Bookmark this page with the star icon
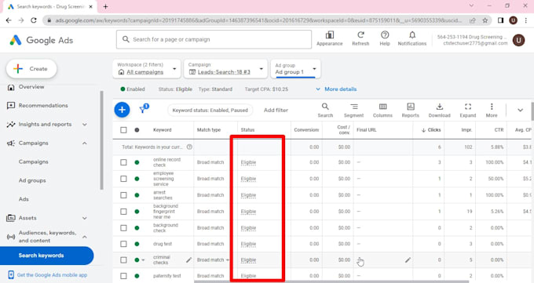Screen dimensions: 534x283 tap(485, 20)
